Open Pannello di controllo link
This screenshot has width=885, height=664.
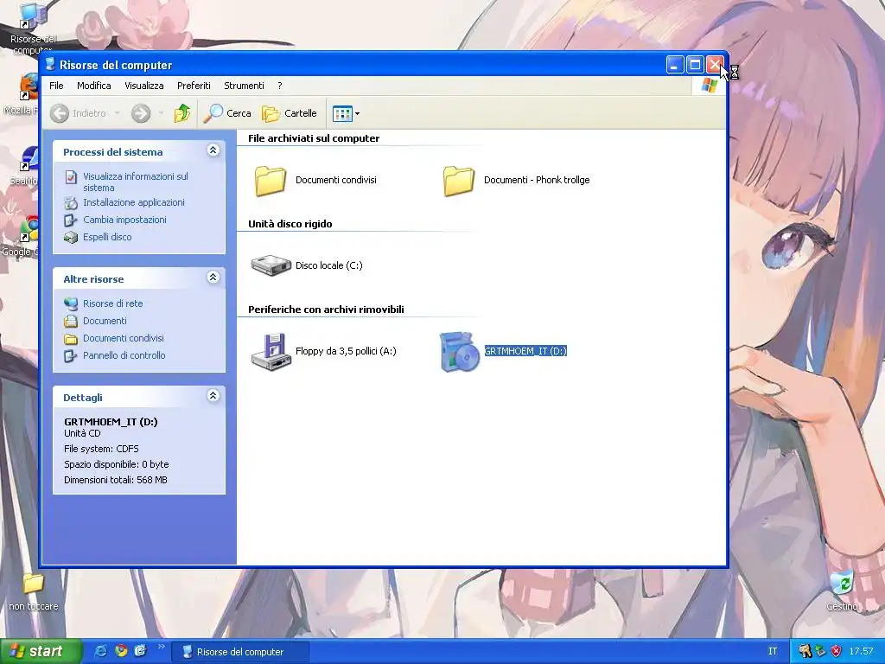tap(124, 355)
